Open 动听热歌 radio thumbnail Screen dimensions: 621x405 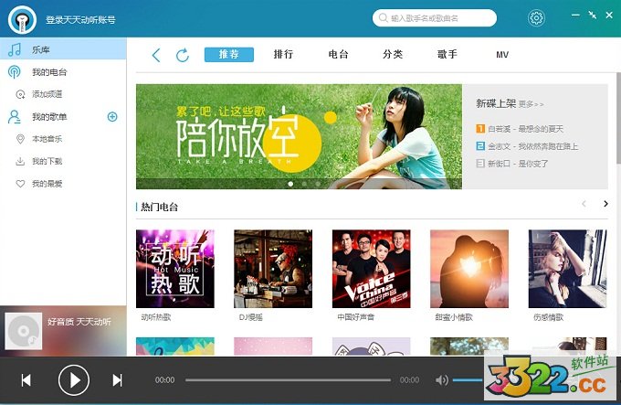(175, 269)
